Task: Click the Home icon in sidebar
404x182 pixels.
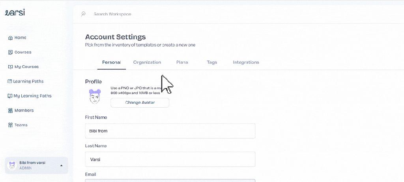Action: [11, 38]
